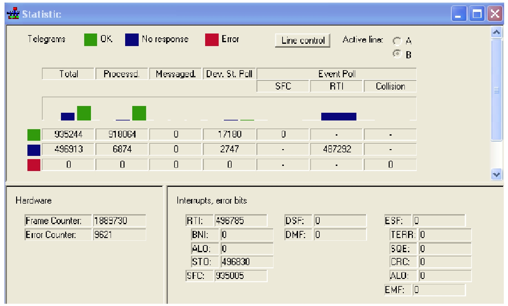Click the Frame Counter value field
Image resolution: width=508 pixels, height=306 pixels.
pos(119,221)
